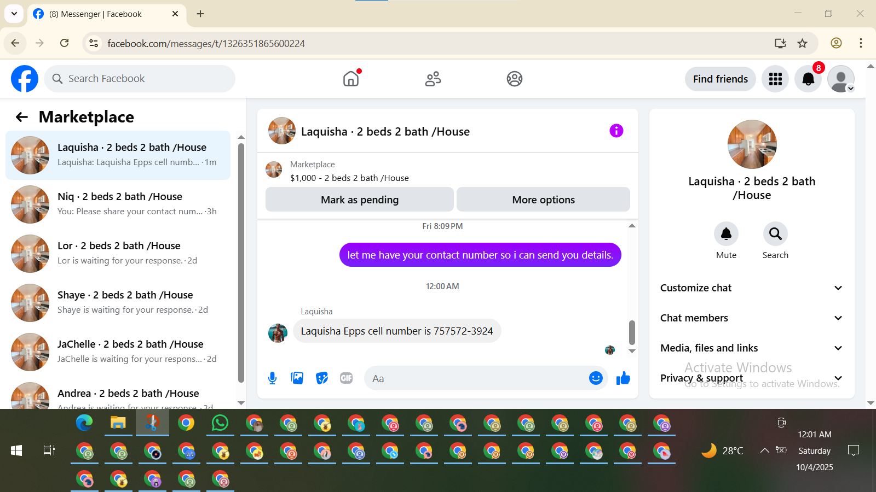Open the large Laquisha listing thumbnail in details panel

pos(752,144)
